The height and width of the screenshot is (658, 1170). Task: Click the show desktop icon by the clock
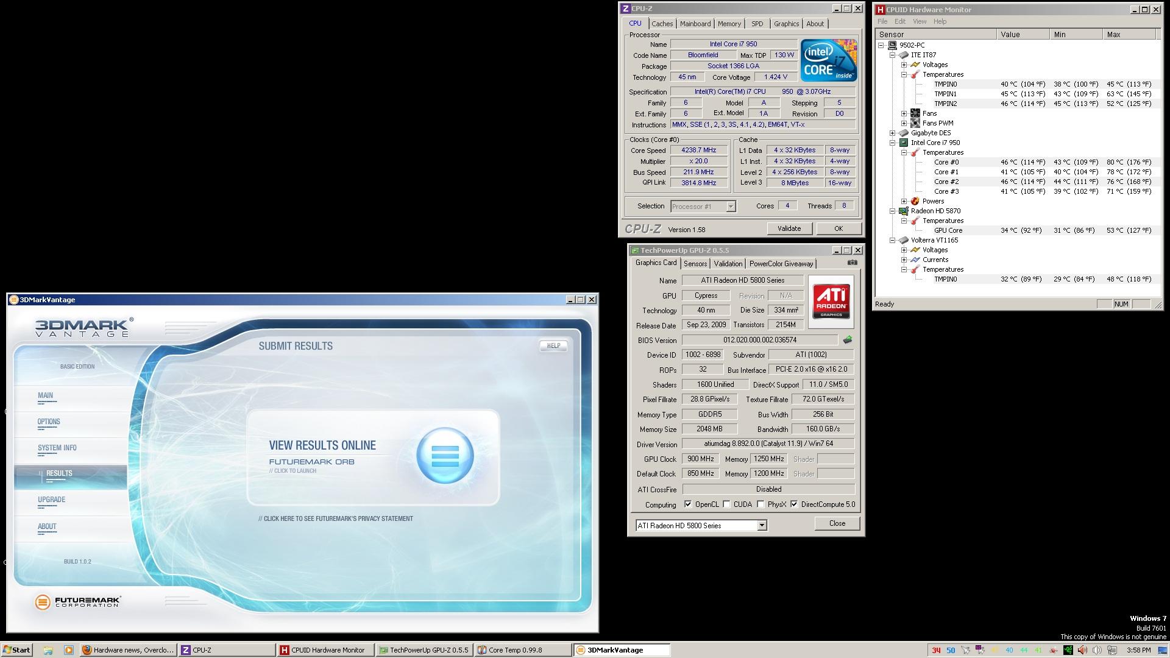(x=1163, y=650)
